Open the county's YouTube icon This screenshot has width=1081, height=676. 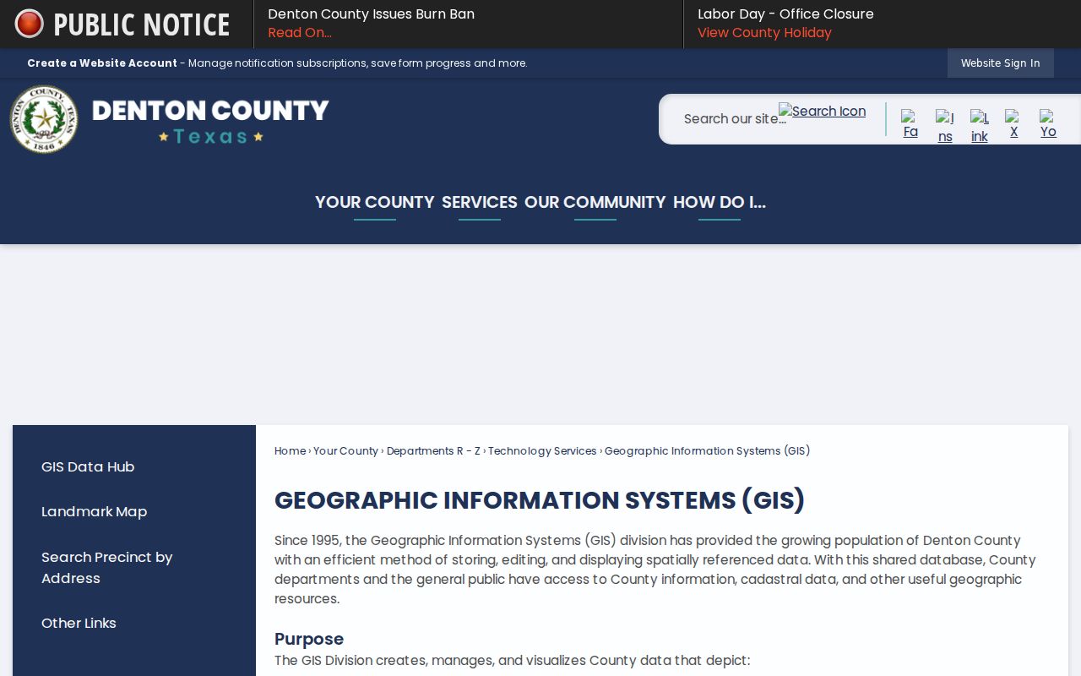[1048, 123]
